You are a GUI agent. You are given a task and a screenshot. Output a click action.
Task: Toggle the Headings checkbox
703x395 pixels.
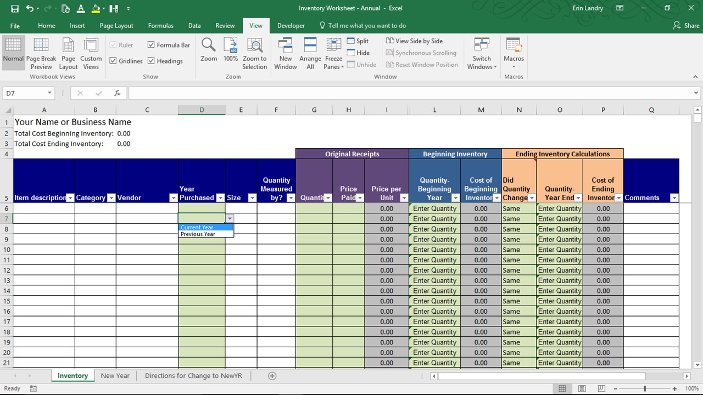[151, 61]
